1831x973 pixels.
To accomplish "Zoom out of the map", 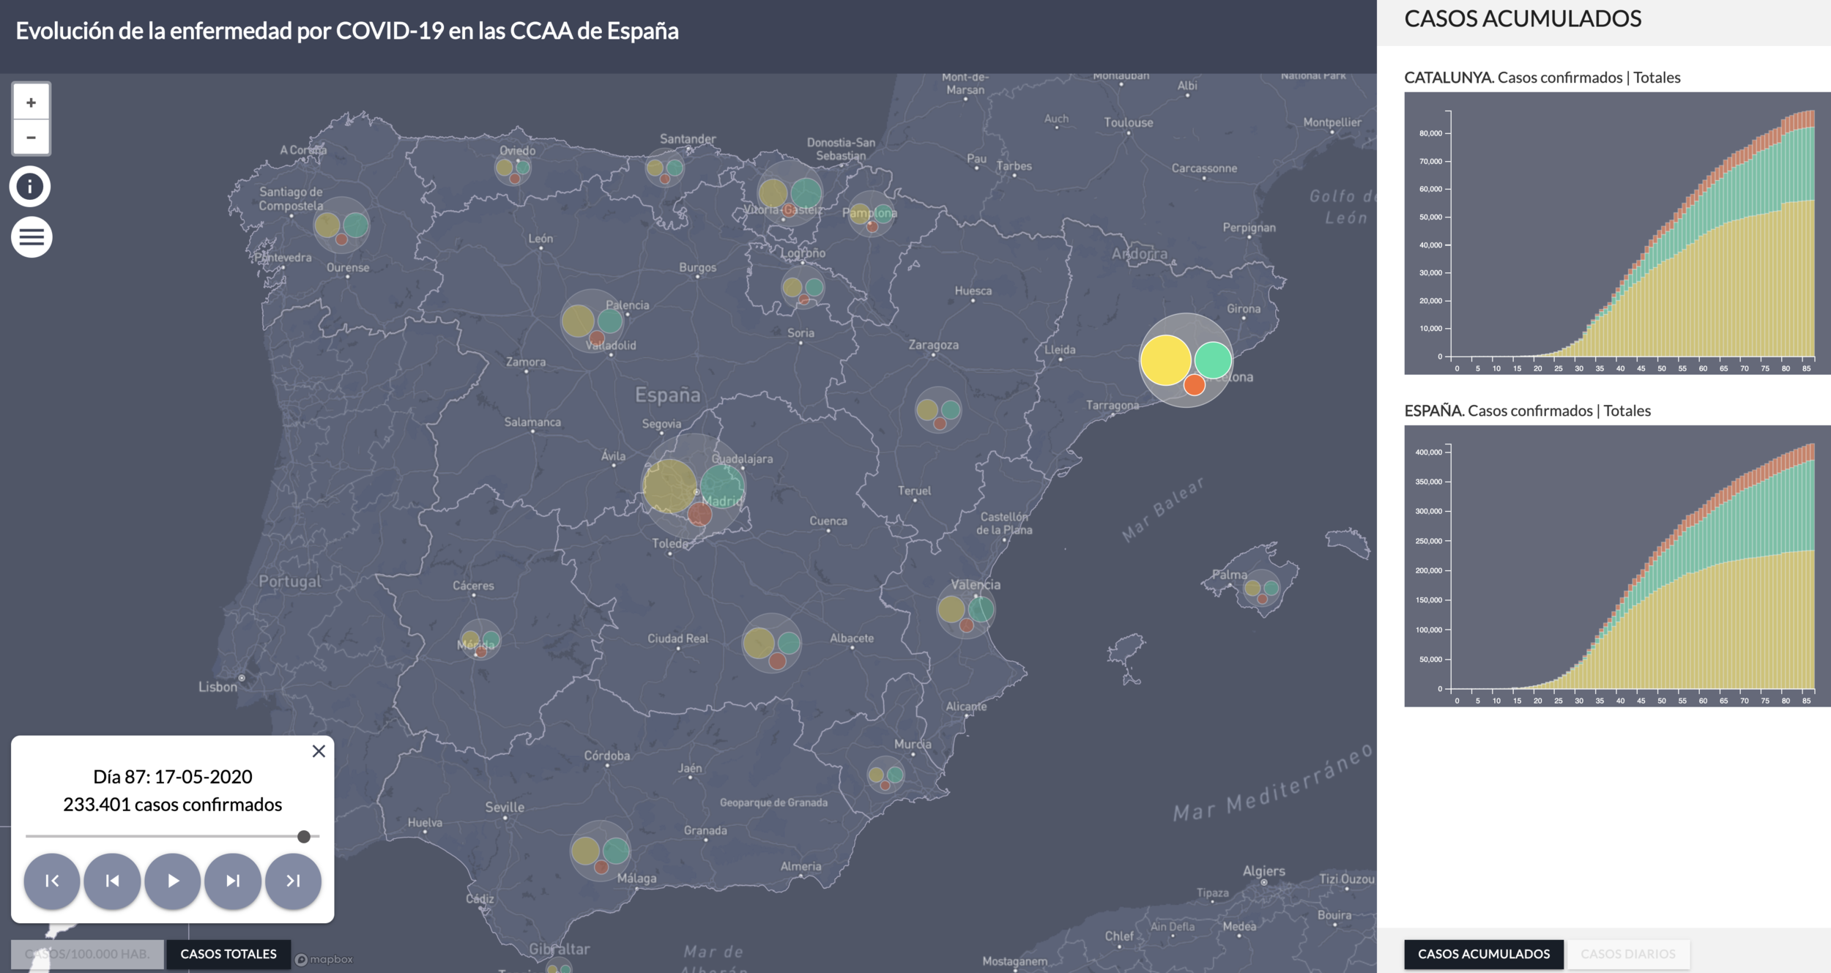I will click(x=31, y=137).
